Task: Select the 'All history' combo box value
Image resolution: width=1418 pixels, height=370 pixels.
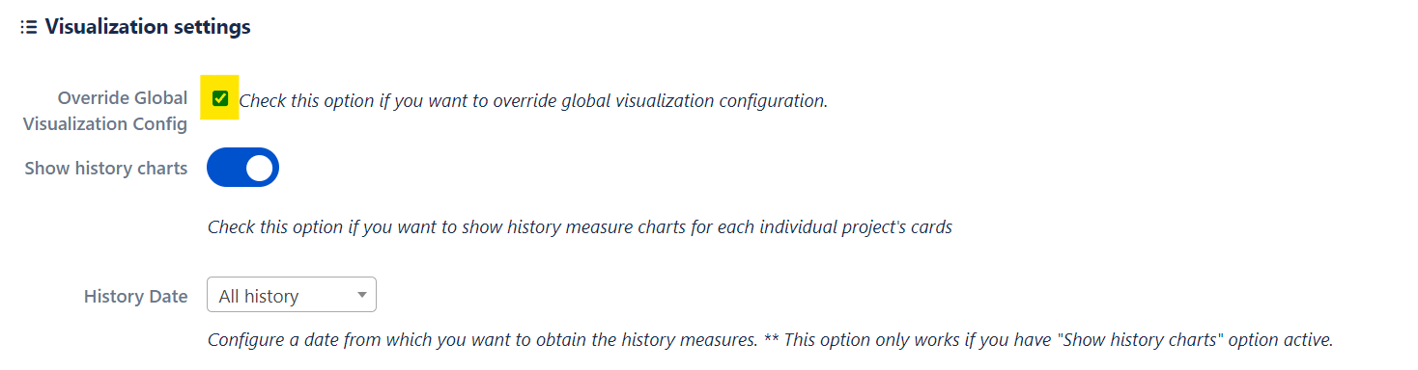Action: 259,296
